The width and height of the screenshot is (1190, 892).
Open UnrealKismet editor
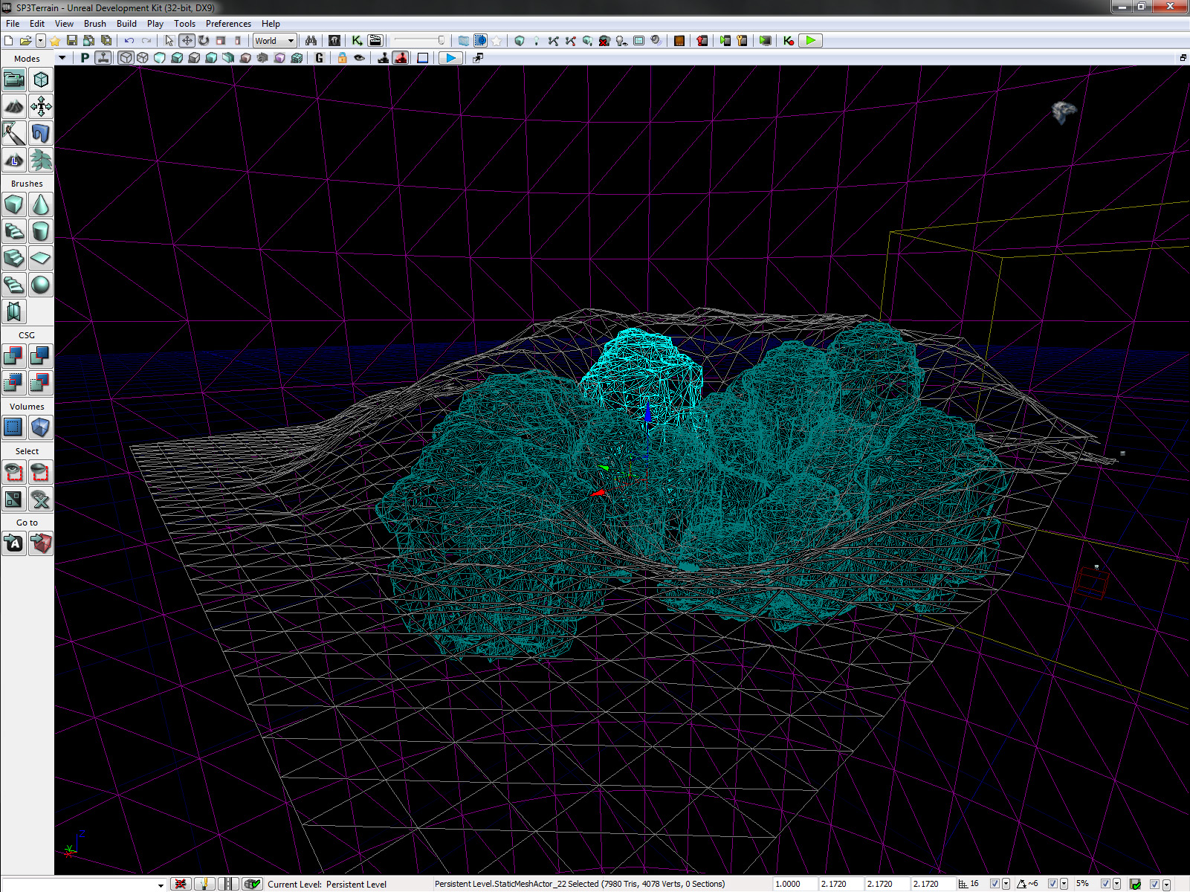tap(358, 41)
